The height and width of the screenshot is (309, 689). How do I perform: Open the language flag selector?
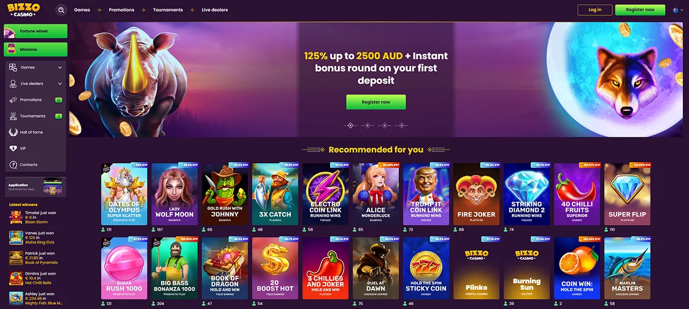point(677,10)
